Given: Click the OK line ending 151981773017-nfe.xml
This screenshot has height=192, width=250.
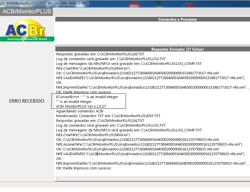Looking at the screenshot, I should tap(137, 73).
